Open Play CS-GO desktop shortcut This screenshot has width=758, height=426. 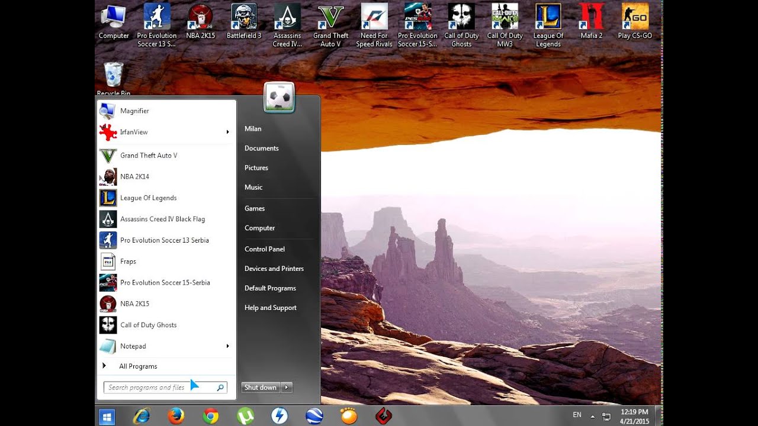tap(635, 21)
